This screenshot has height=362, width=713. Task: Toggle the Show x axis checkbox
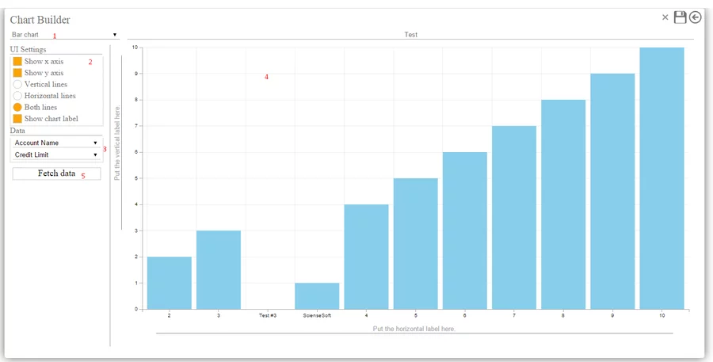17,61
